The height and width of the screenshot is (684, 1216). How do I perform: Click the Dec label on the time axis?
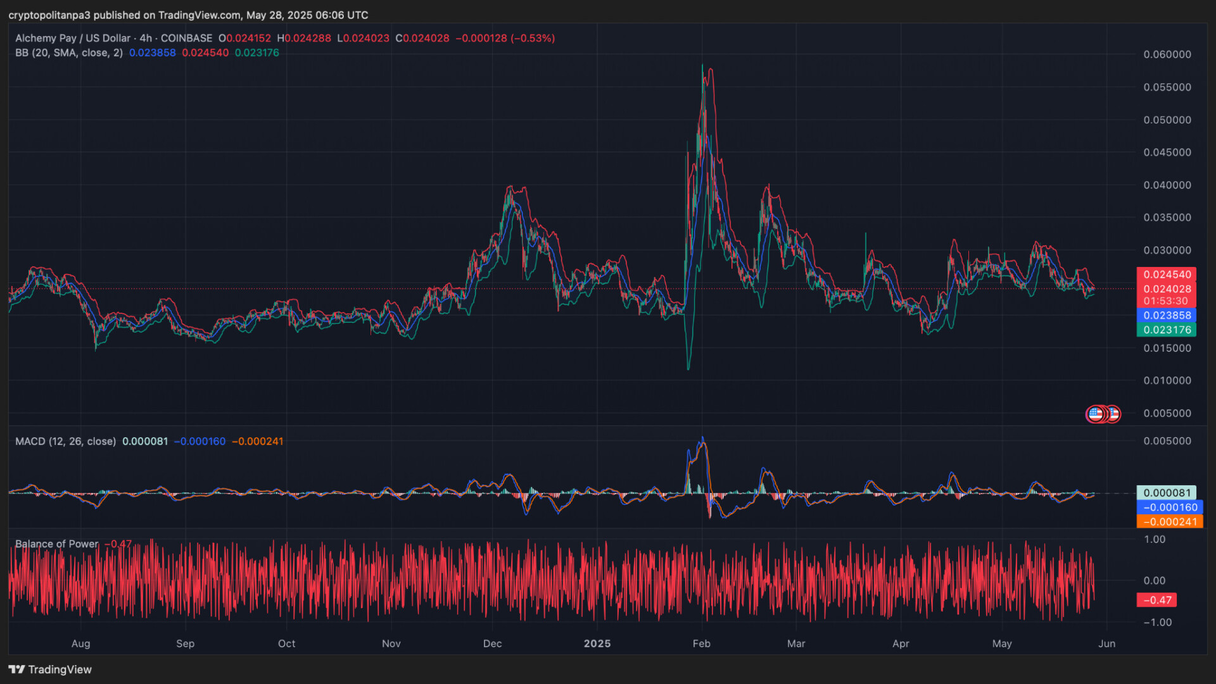click(x=492, y=644)
